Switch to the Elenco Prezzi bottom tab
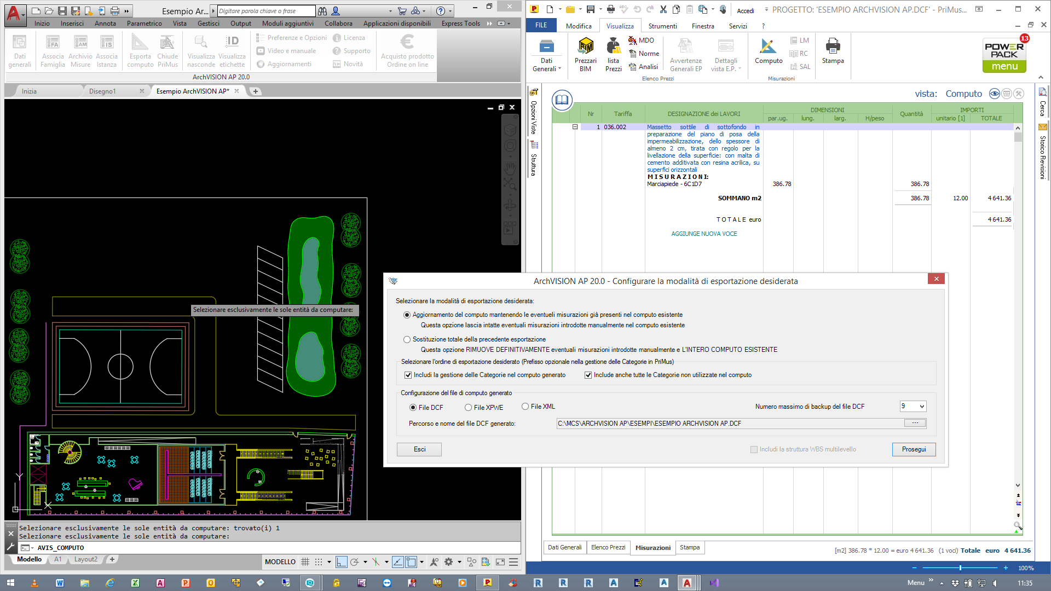 (x=608, y=547)
